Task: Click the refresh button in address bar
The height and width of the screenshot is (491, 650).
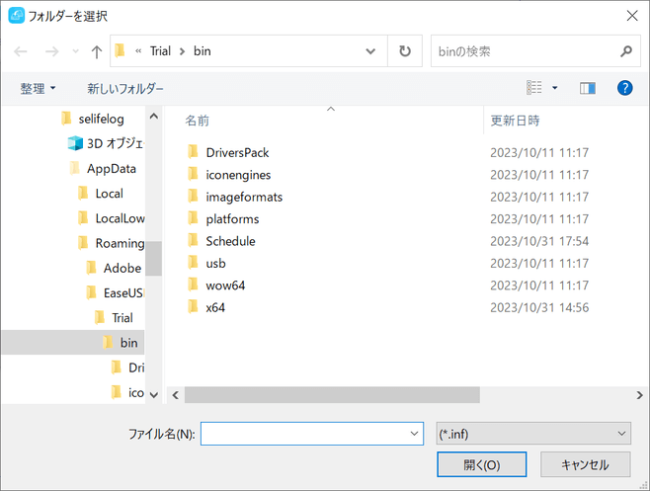Action: (404, 51)
